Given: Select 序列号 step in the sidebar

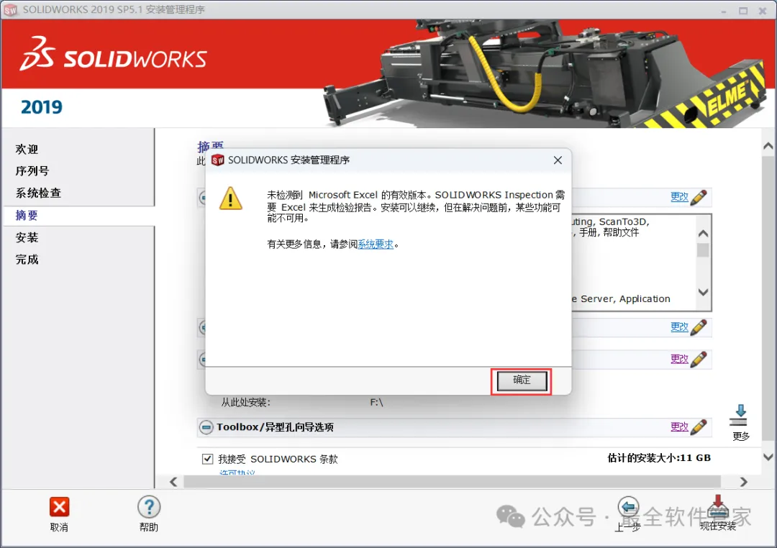Looking at the screenshot, I should pyautogui.click(x=32, y=171).
